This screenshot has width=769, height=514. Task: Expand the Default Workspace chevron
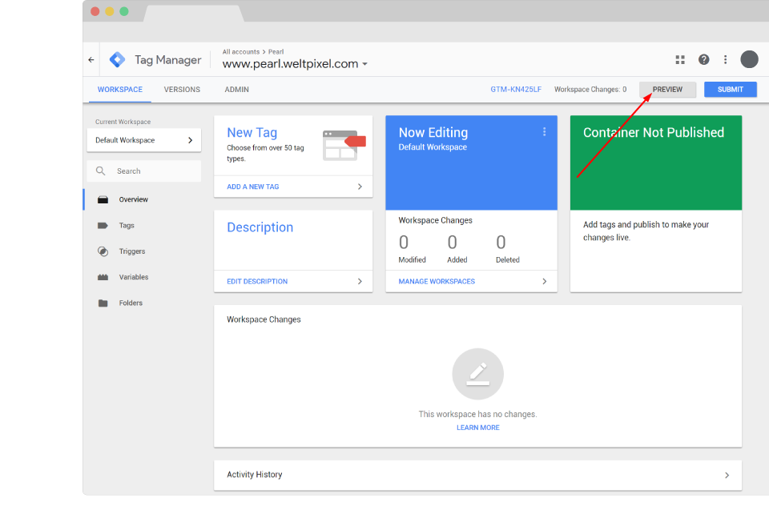(x=192, y=139)
